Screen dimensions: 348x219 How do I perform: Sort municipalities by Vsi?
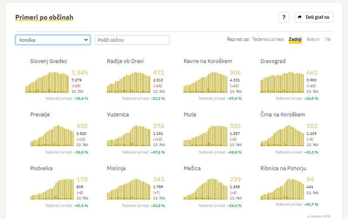(x=328, y=40)
